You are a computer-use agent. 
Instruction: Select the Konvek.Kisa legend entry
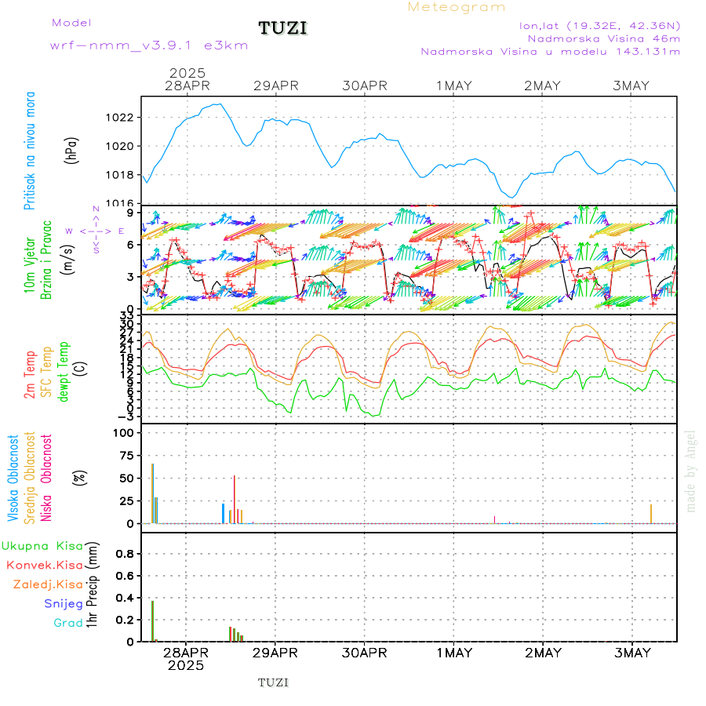[x=44, y=565]
